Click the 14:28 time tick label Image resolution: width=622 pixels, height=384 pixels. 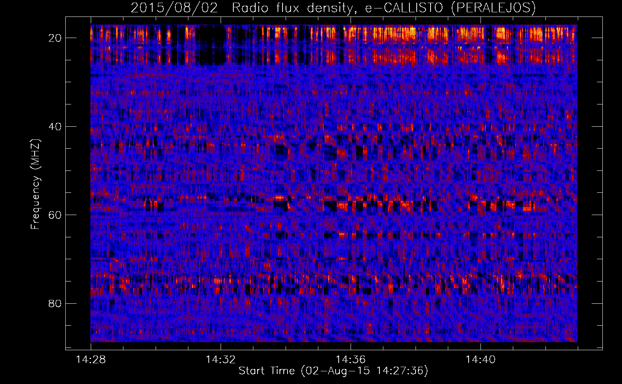(x=91, y=359)
